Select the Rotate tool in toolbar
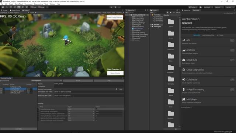Screen dimensions: 236x133 click(x=11, y=7)
